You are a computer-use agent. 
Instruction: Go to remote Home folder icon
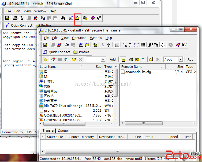tap(131, 59)
